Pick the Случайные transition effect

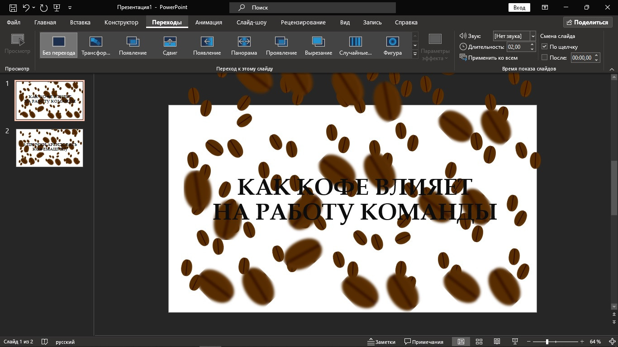click(355, 42)
